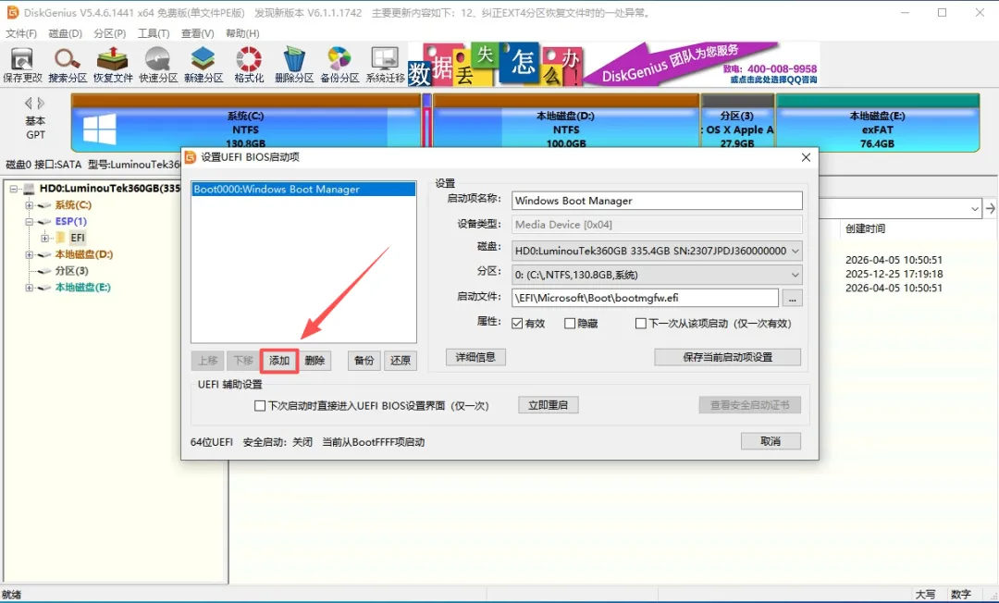This screenshot has height=603, width=999.
Task: Click the Save Changes (保存更改) toolbar icon
Action: click(x=22, y=65)
